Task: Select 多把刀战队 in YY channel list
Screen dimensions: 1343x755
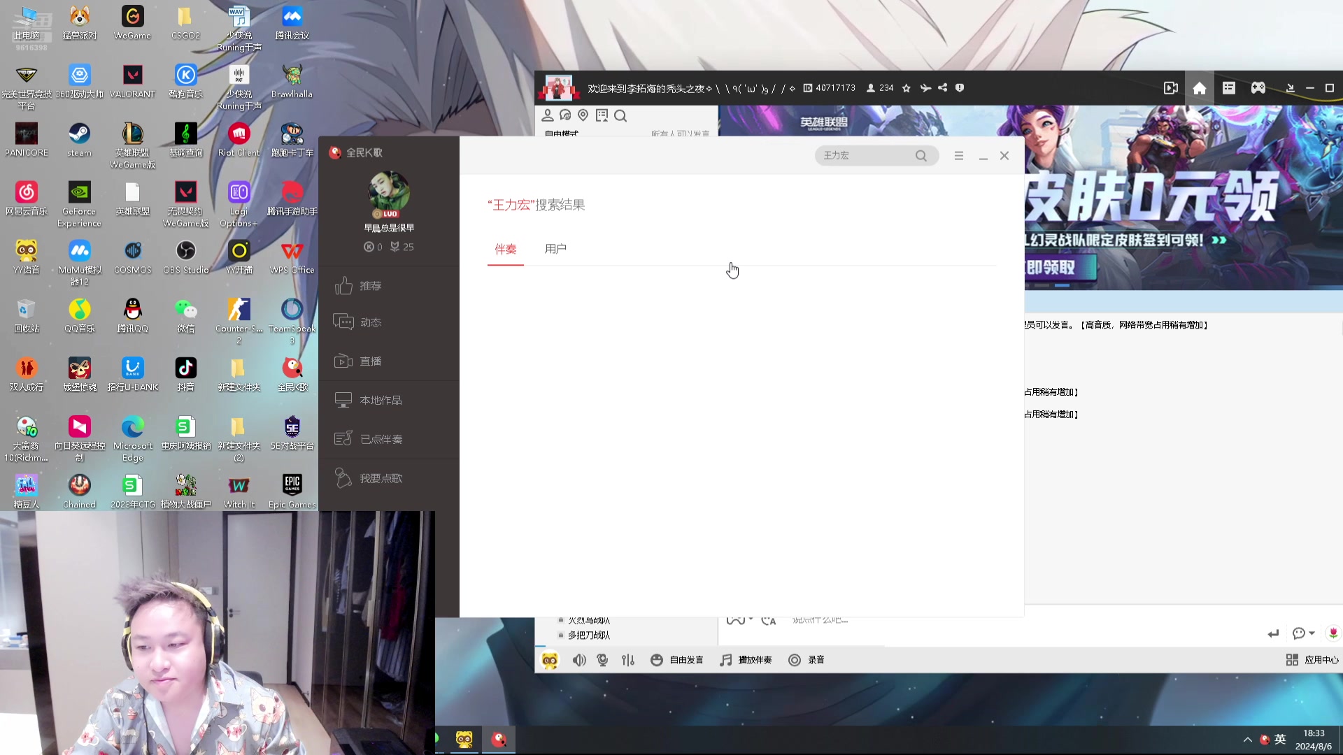Action: (589, 635)
